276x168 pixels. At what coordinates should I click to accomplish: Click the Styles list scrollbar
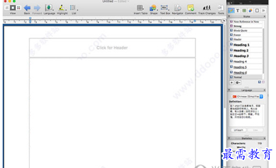pos(263,51)
